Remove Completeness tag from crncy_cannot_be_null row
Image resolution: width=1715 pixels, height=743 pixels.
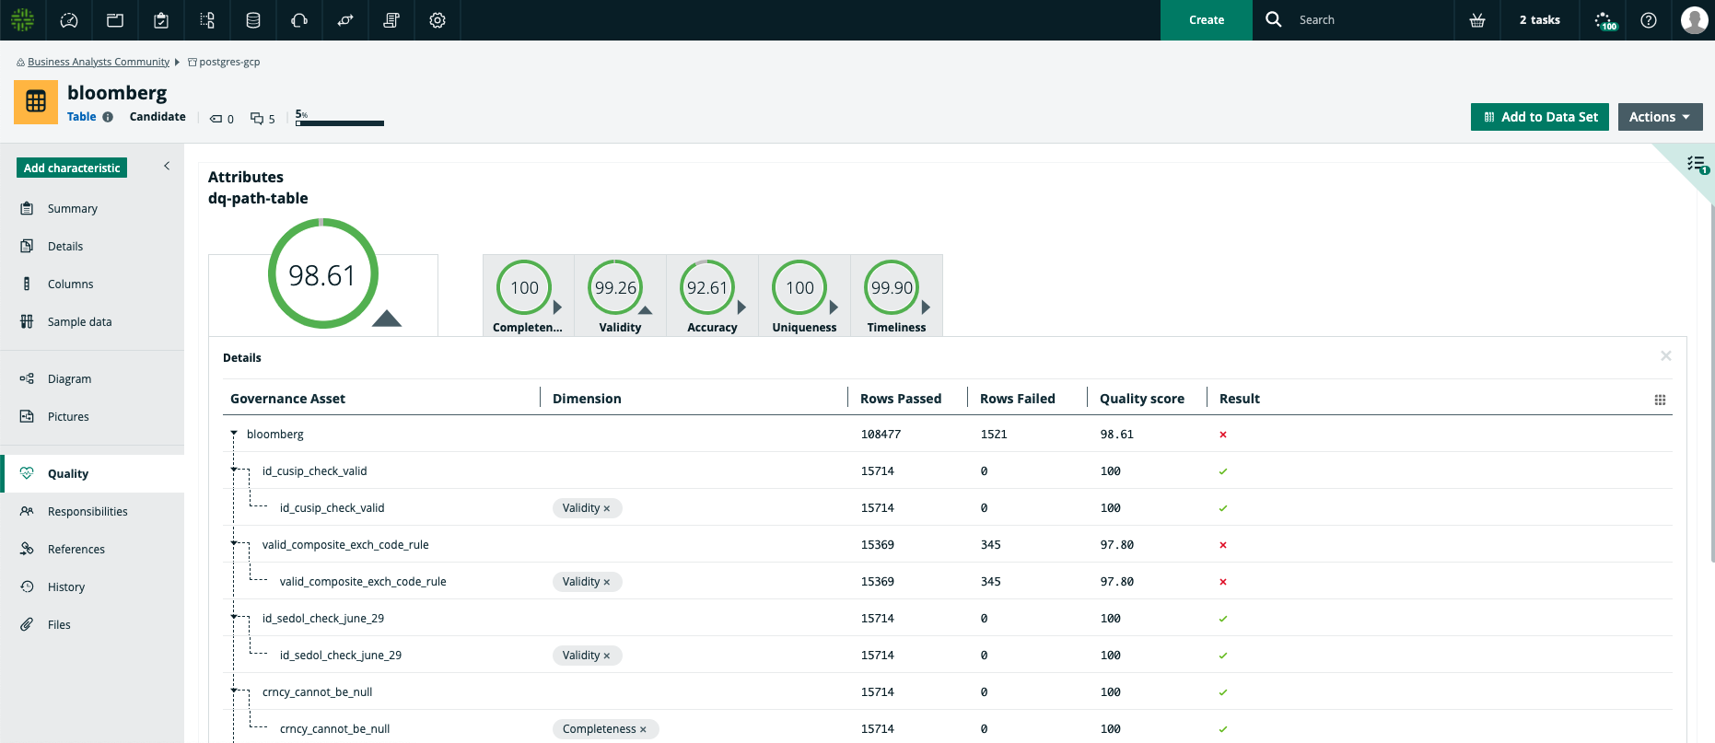(643, 729)
